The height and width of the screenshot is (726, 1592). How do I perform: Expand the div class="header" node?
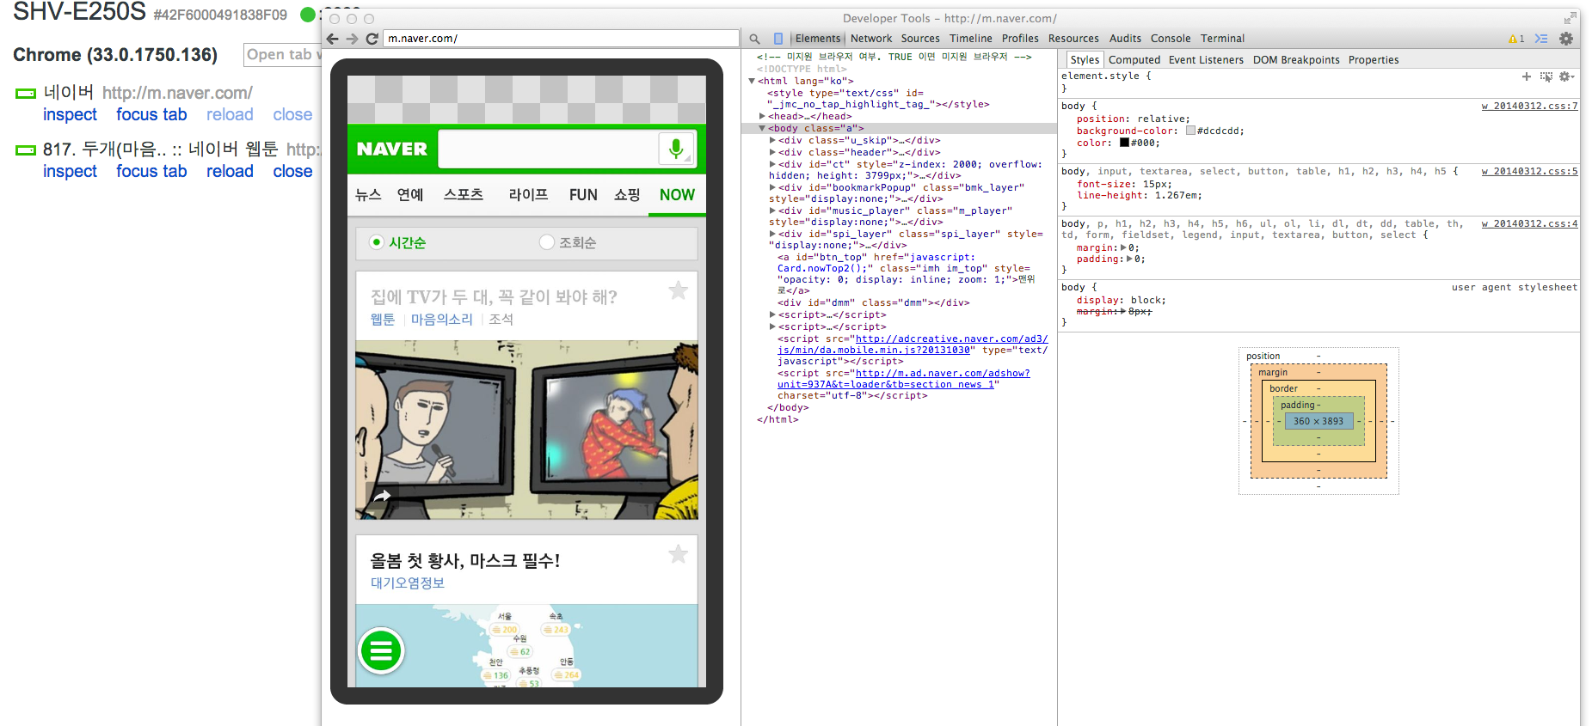coord(772,152)
